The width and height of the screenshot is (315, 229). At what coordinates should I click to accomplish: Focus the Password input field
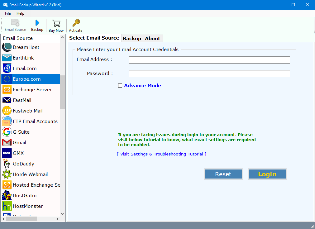[x=209, y=74]
